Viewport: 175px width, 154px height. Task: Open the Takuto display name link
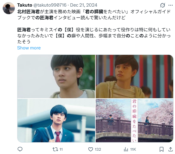point(25,5)
